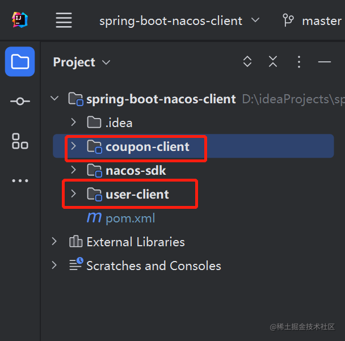Open the main hamburger menu
The width and height of the screenshot is (345, 341).
click(64, 20)
